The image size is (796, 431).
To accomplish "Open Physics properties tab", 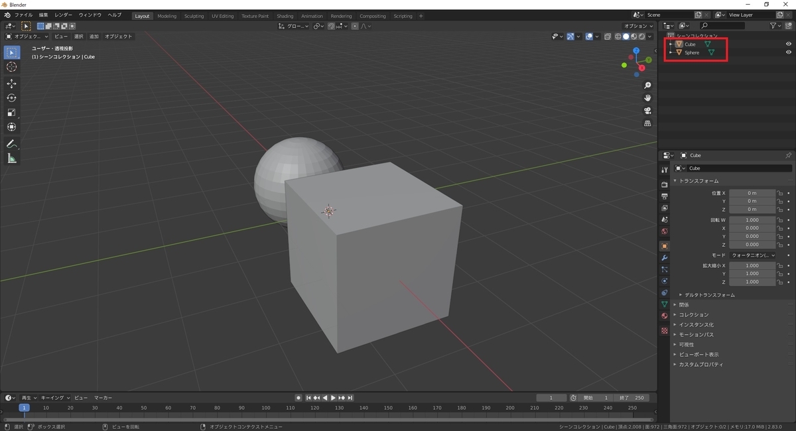I will pos(665,281).
